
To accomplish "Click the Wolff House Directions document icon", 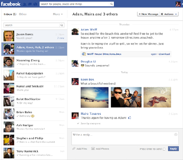I will pyautogui.click(x=84, y=54).
